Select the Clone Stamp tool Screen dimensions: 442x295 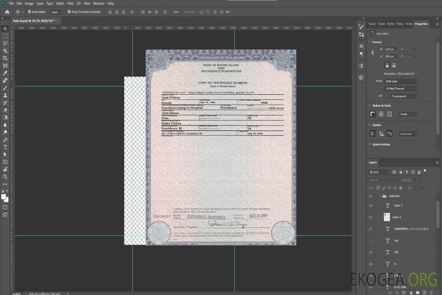coord(5,95)
